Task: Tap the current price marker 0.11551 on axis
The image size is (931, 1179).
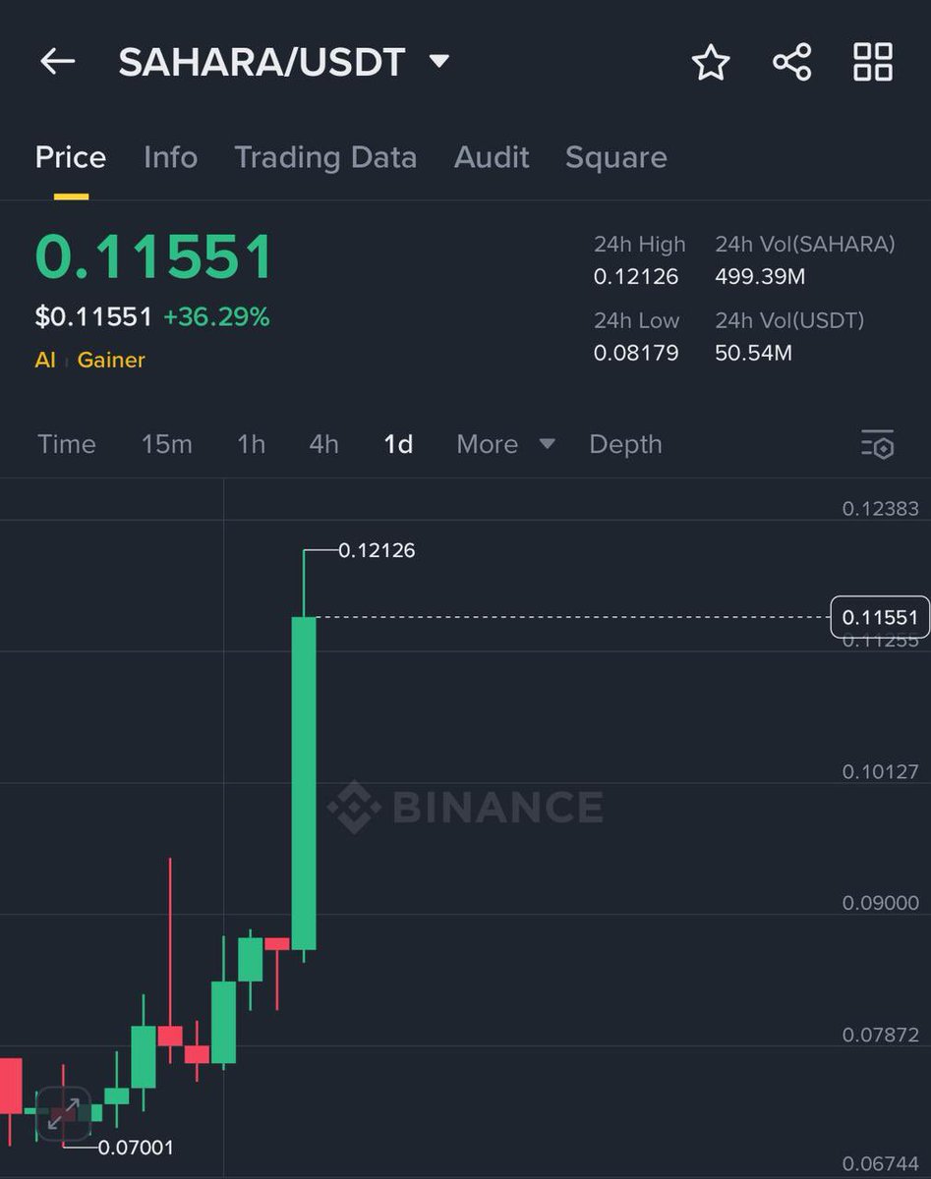Action: pos(880,617)
